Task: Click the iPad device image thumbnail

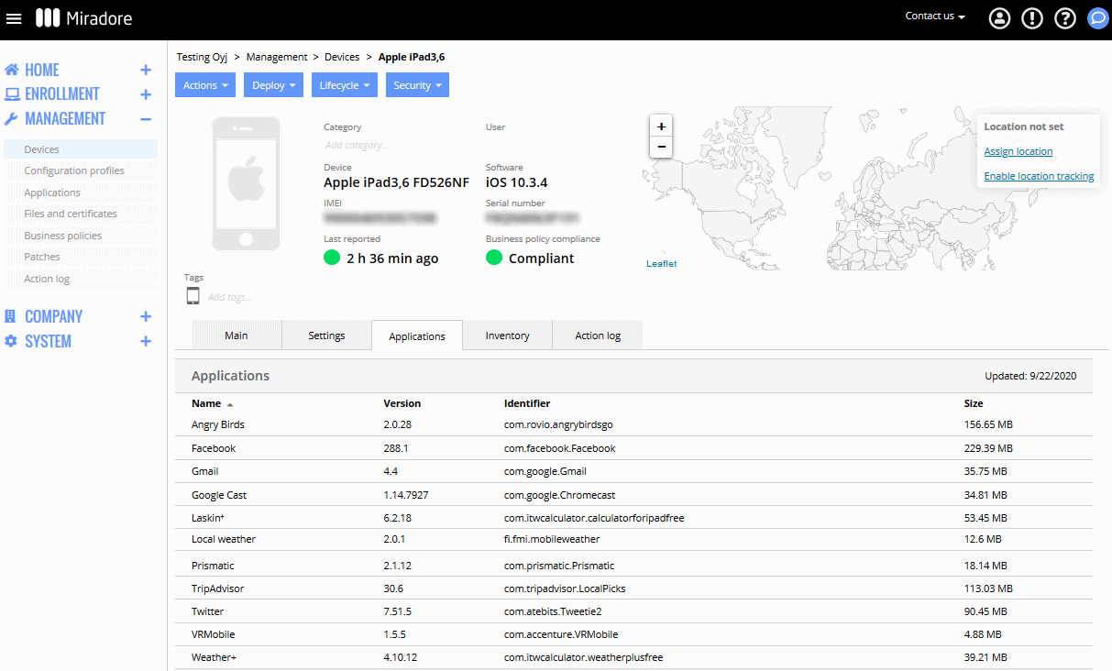Action: (x=246, y=183)
